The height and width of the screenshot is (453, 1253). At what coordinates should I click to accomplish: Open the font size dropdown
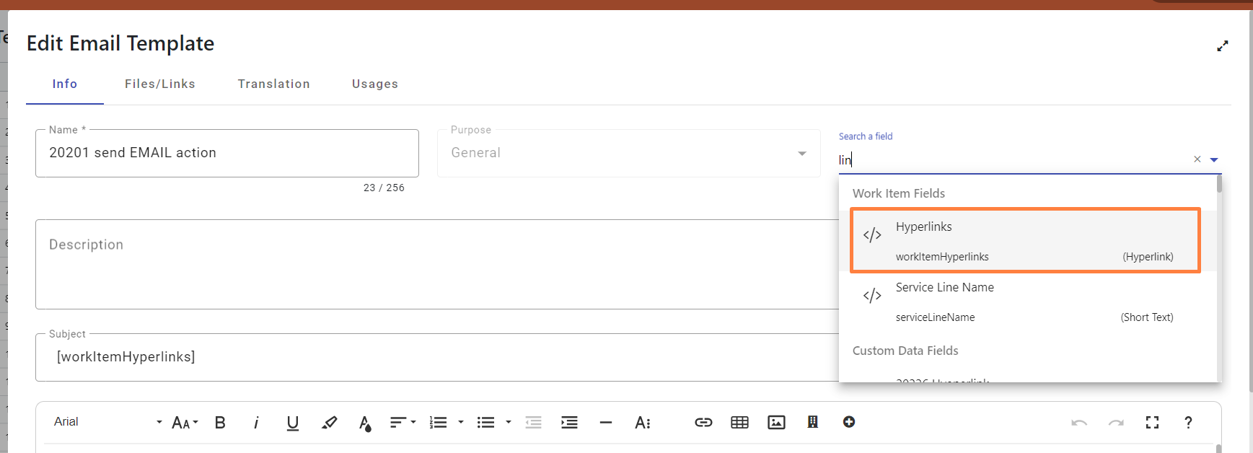pyautogui.click(x=185, y=423)
